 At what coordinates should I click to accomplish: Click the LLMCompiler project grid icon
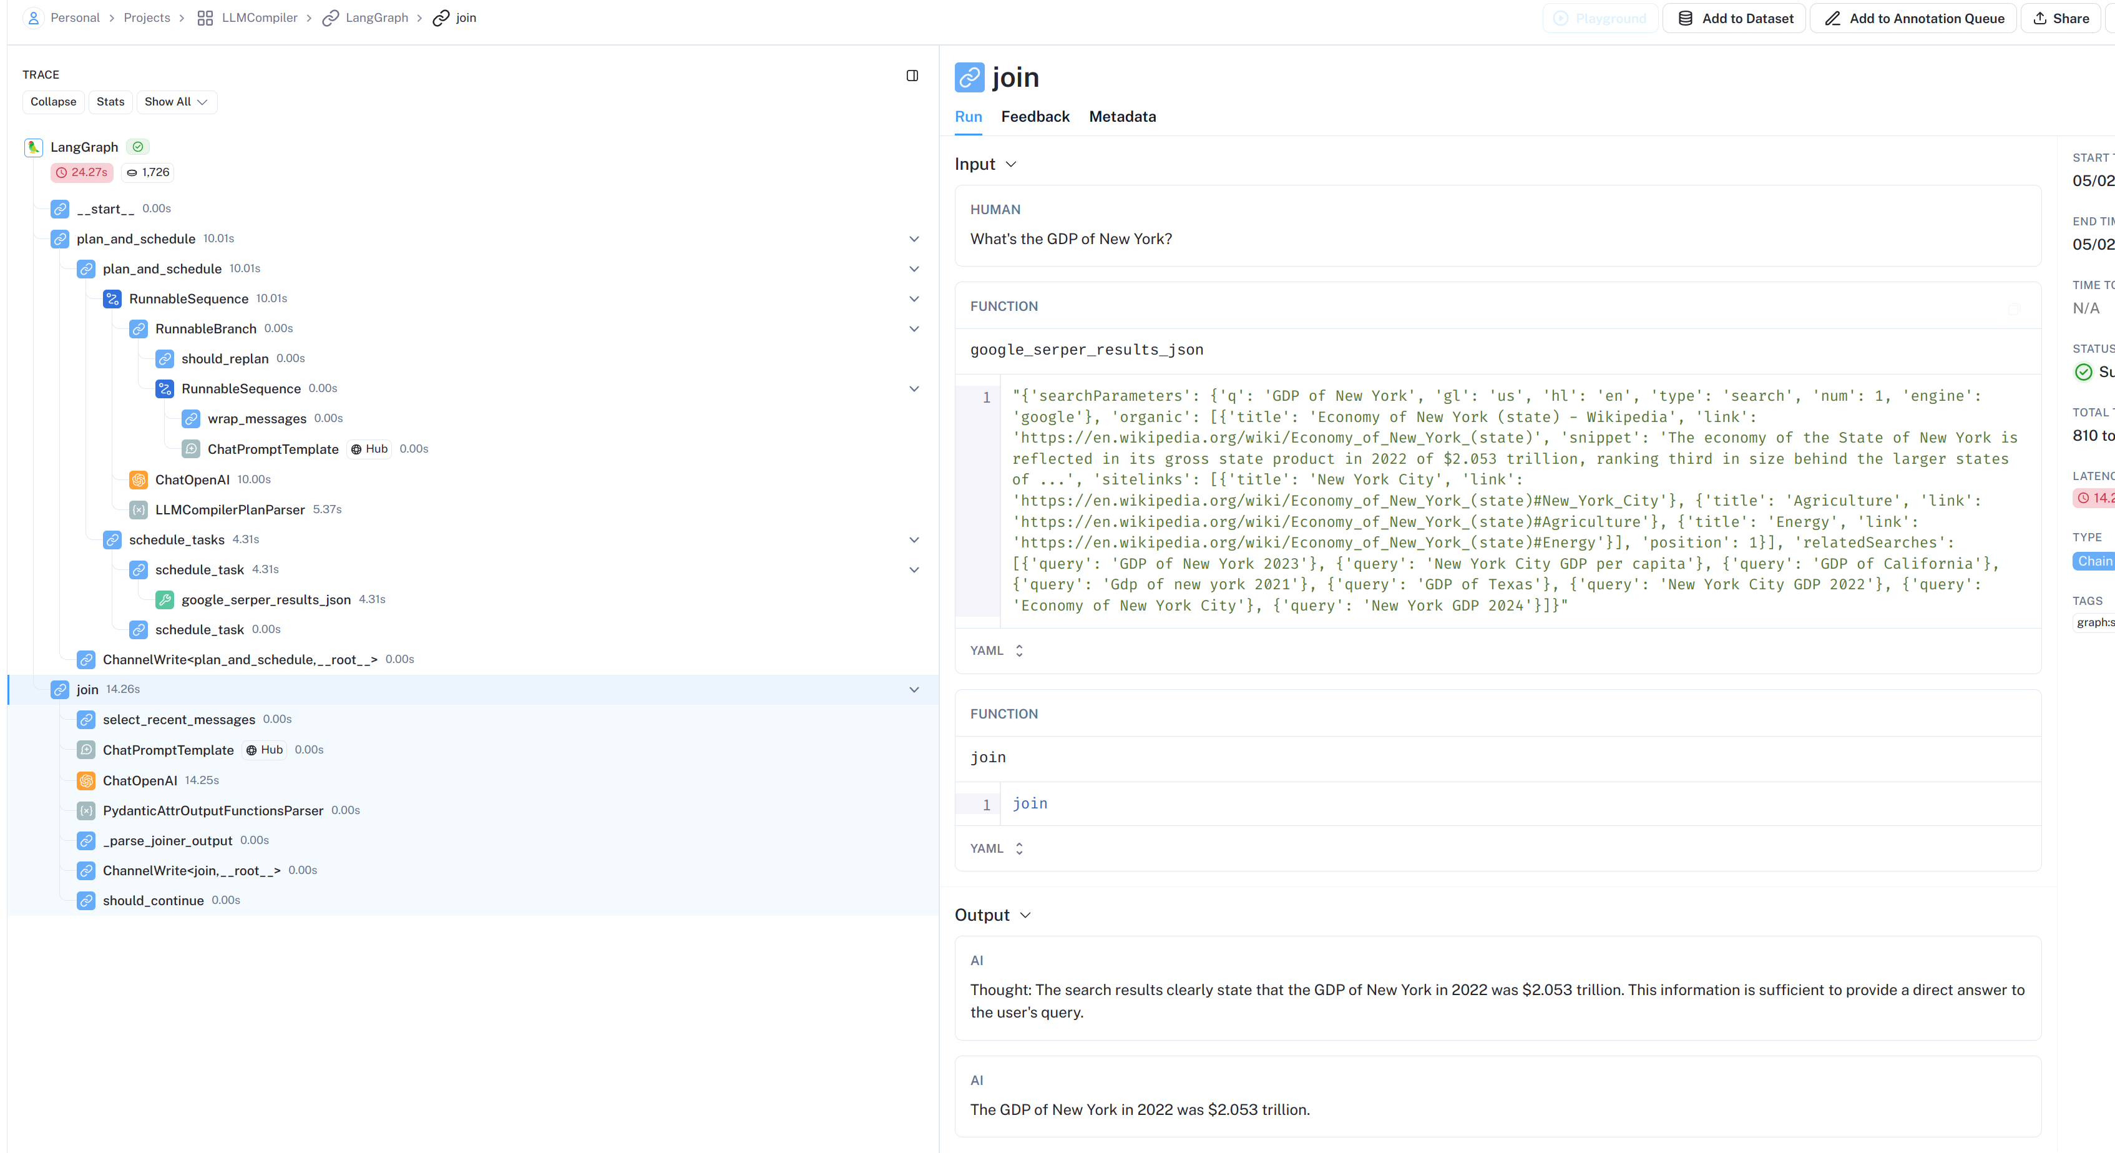pyautogui.click(x=205, y=18)
